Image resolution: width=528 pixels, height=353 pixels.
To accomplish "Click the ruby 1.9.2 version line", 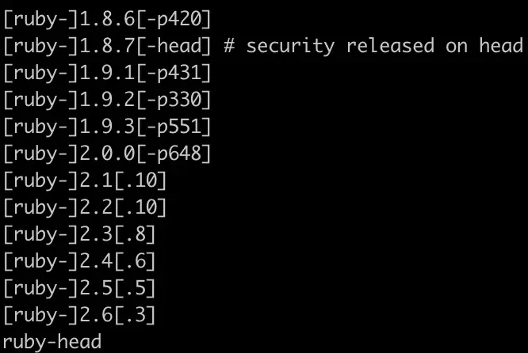I will click(x=107, y=99).
